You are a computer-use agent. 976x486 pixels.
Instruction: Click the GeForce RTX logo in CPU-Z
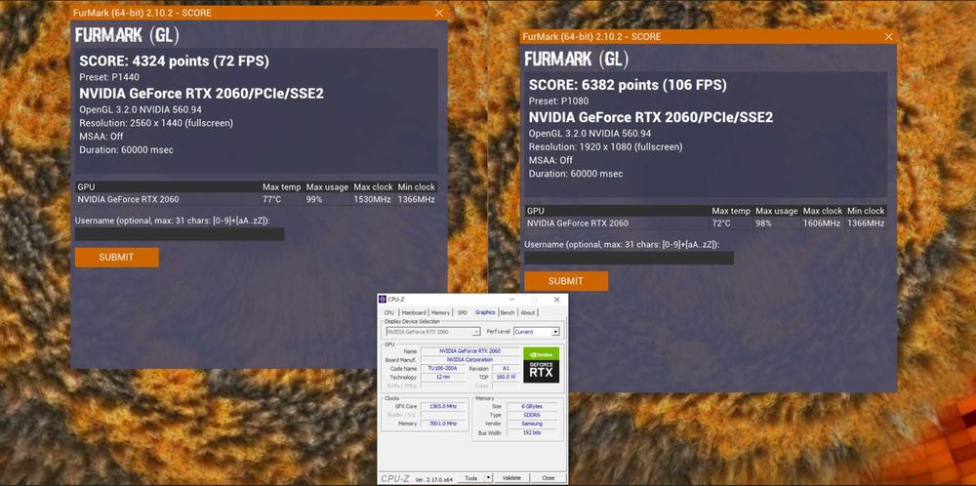pos(542,365)
